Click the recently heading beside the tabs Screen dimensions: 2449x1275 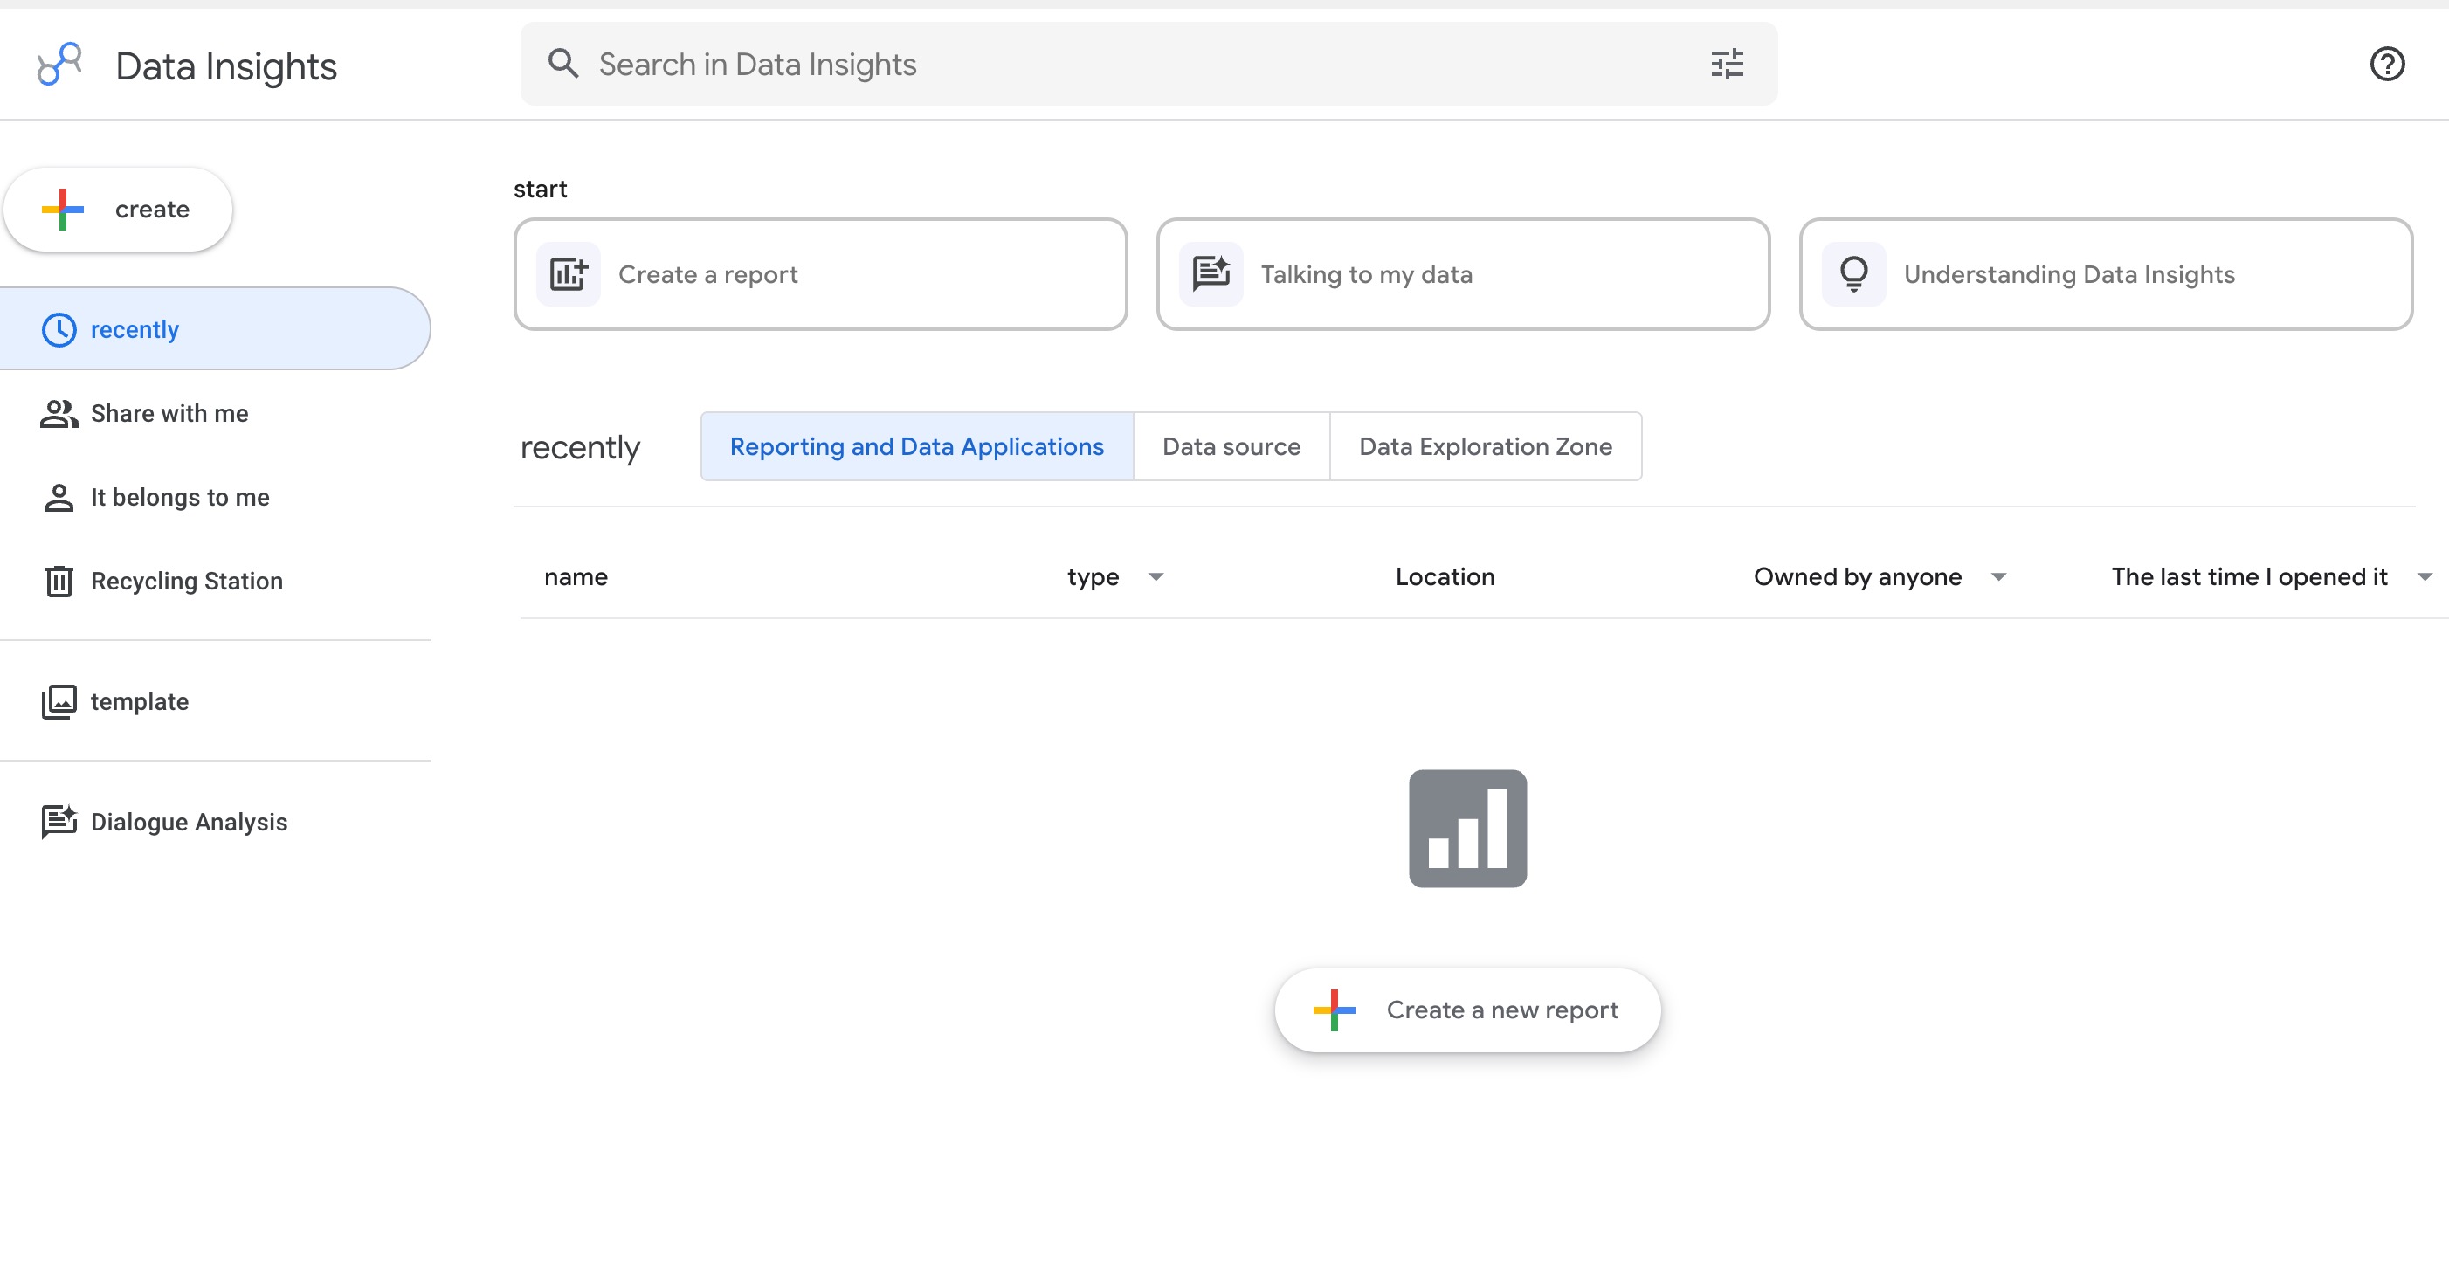point(580,448)
